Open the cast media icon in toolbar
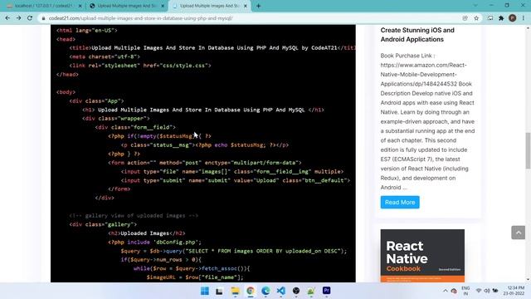This screenshot has width=531, height=299. point(490,18)
